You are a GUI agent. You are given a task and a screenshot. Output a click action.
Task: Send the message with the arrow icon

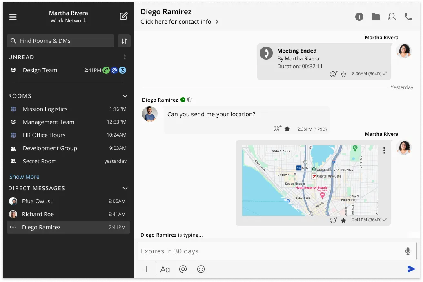(x=412, y=269)
